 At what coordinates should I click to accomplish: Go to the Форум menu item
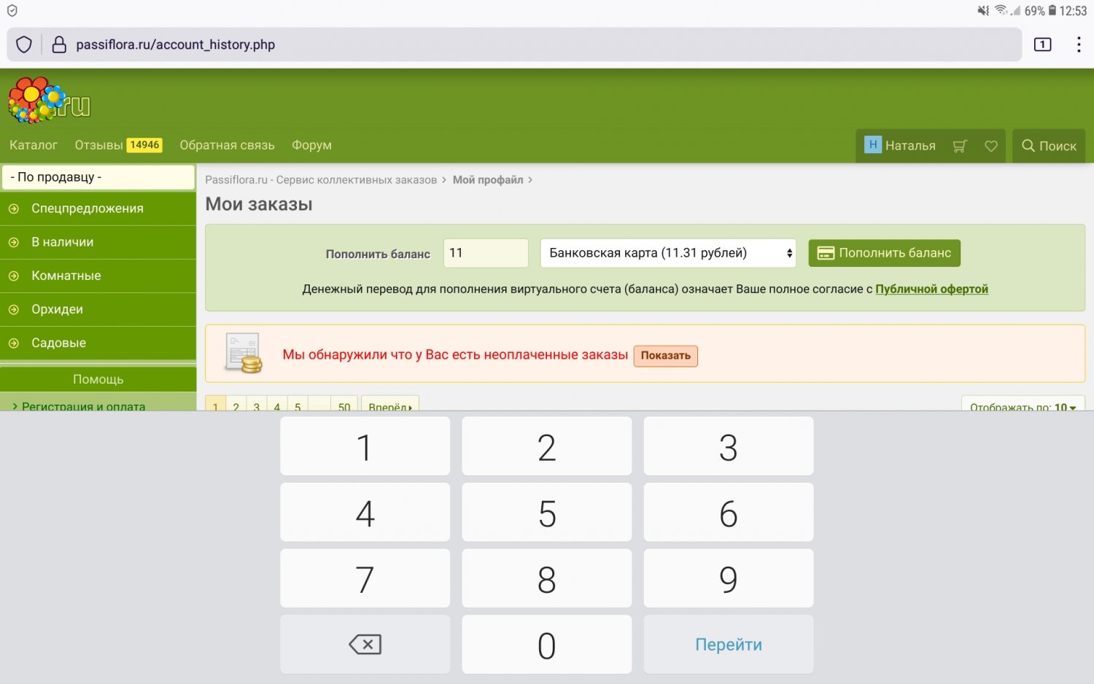[x=311, y=145]
